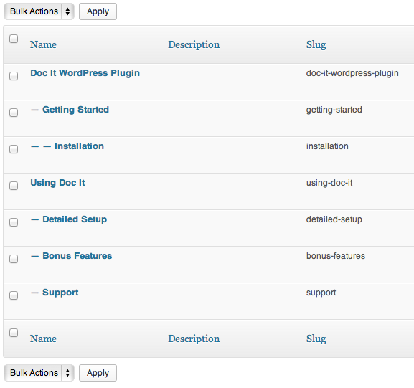
Task: Select slug text installation
Action: coord(327,146)
